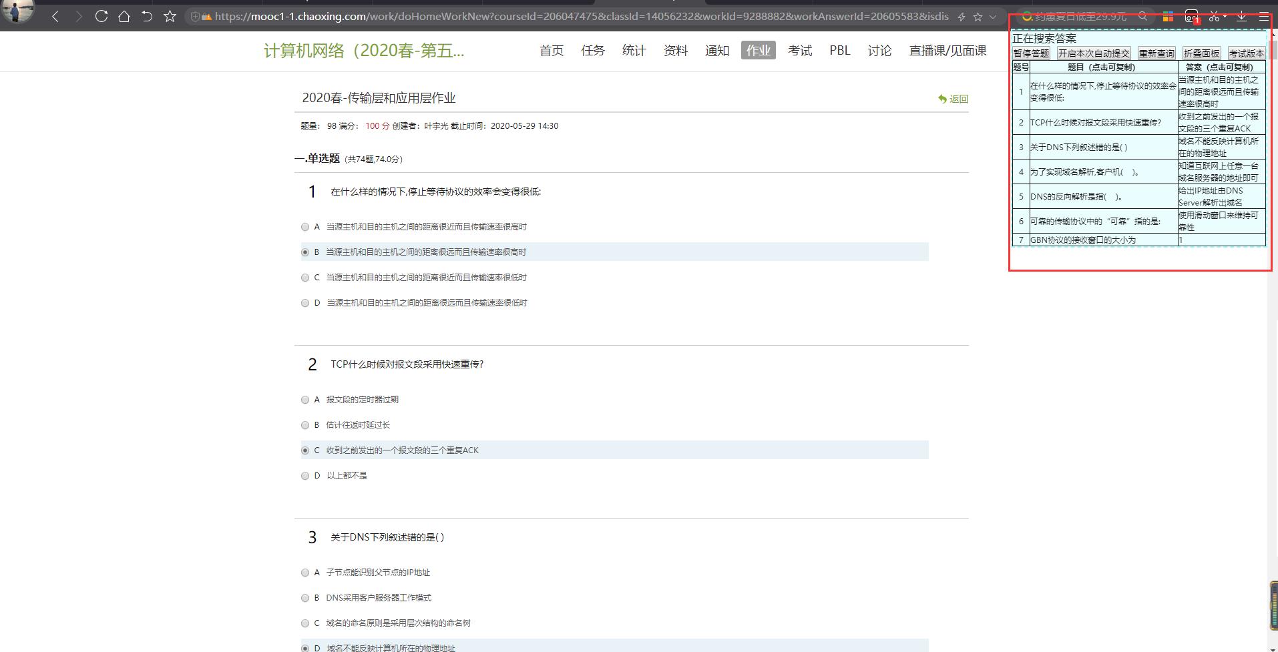Open the 讨论 section in the navigation
This screenshot has width=1278, height=652.
point(878,50)
